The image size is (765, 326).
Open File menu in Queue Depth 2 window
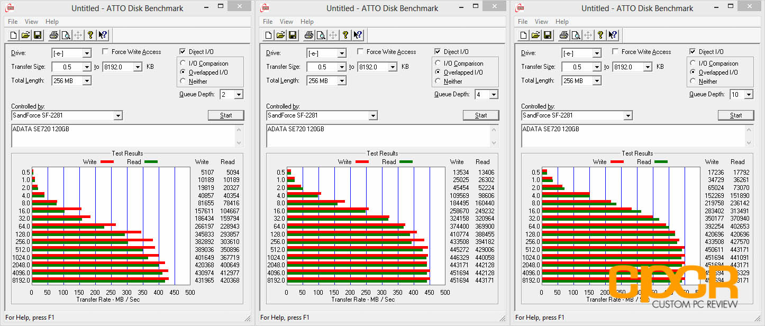click(x=13, y=22)
